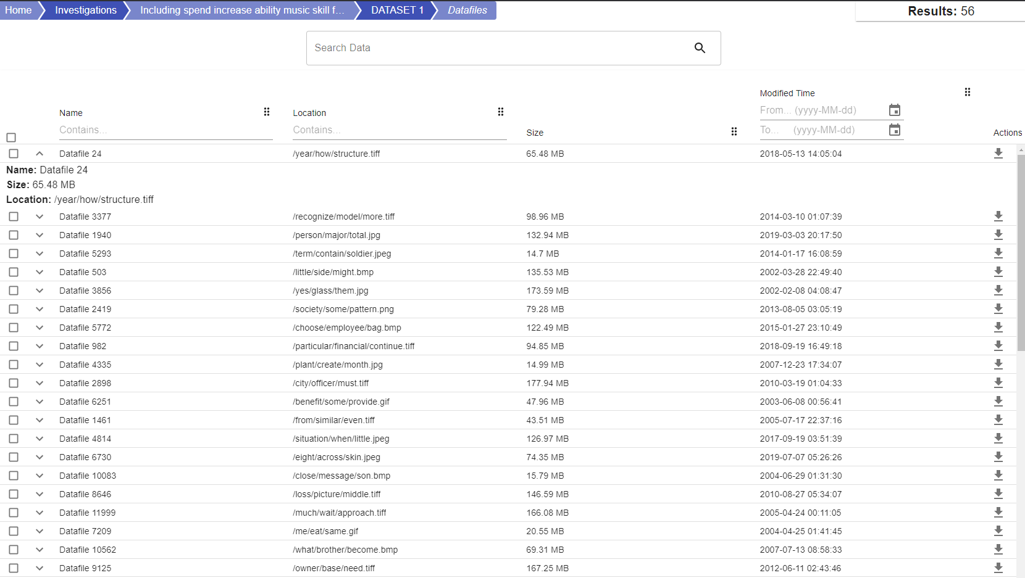The image size is (1025, 578).
Task: Open the calendar picker for the From date
Action: click(895, 110)
